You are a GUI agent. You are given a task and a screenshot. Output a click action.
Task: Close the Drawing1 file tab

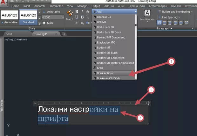[56, 34]
